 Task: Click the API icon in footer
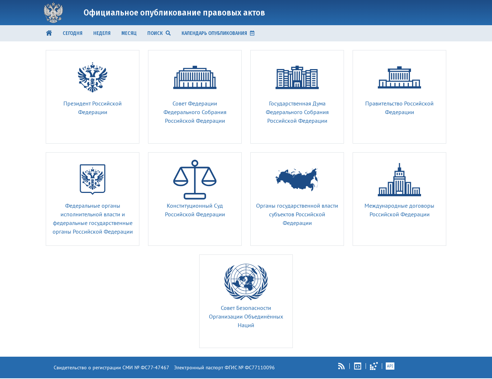point(390,366)
